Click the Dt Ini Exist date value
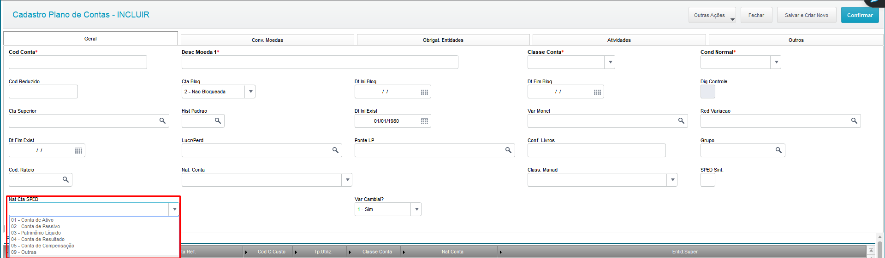The height and width of the screenshot is (258, 885). [386, 121]
